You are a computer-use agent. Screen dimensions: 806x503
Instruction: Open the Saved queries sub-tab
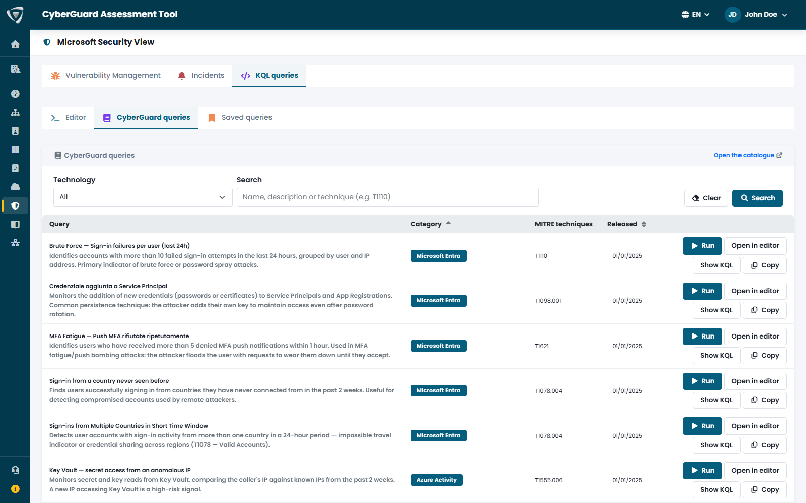240,117
